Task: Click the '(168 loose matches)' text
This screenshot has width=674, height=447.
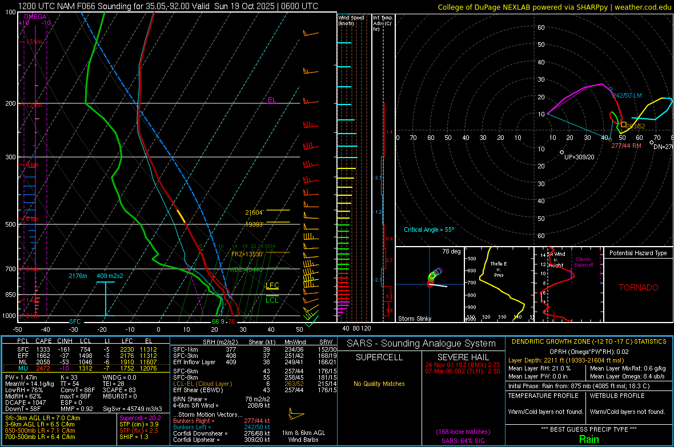Action: 463,432
